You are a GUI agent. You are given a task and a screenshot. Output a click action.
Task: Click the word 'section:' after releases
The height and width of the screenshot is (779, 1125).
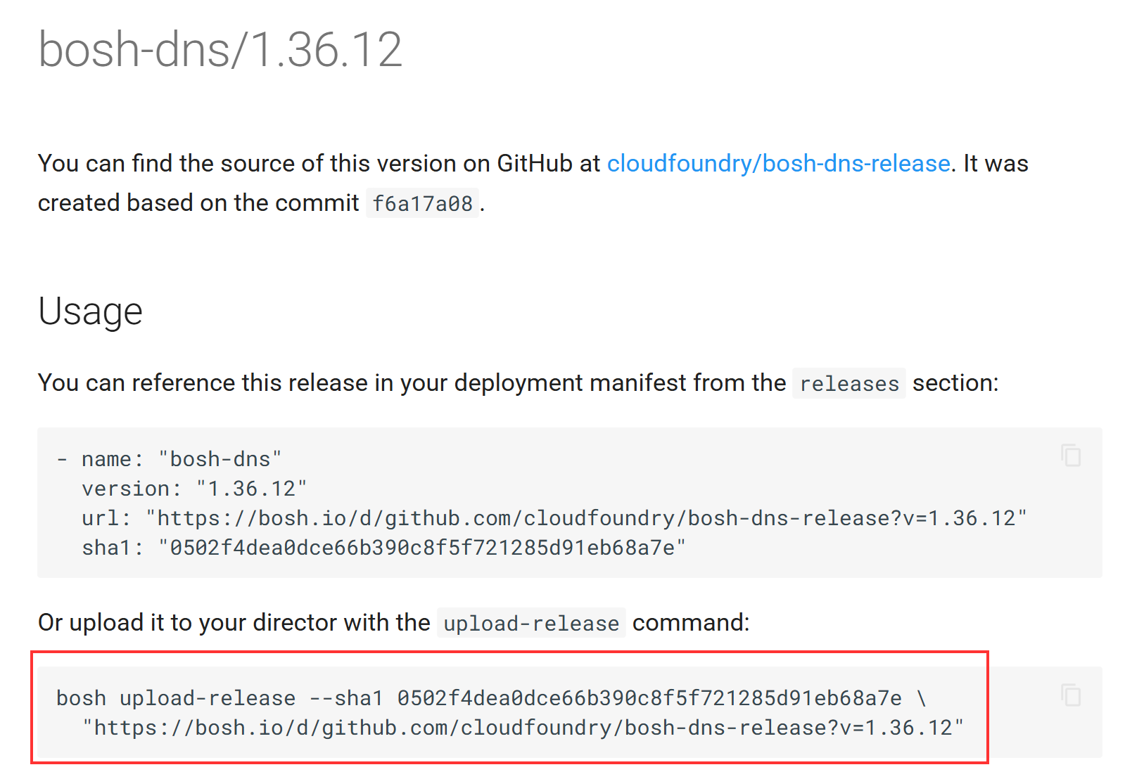(955, 383)
